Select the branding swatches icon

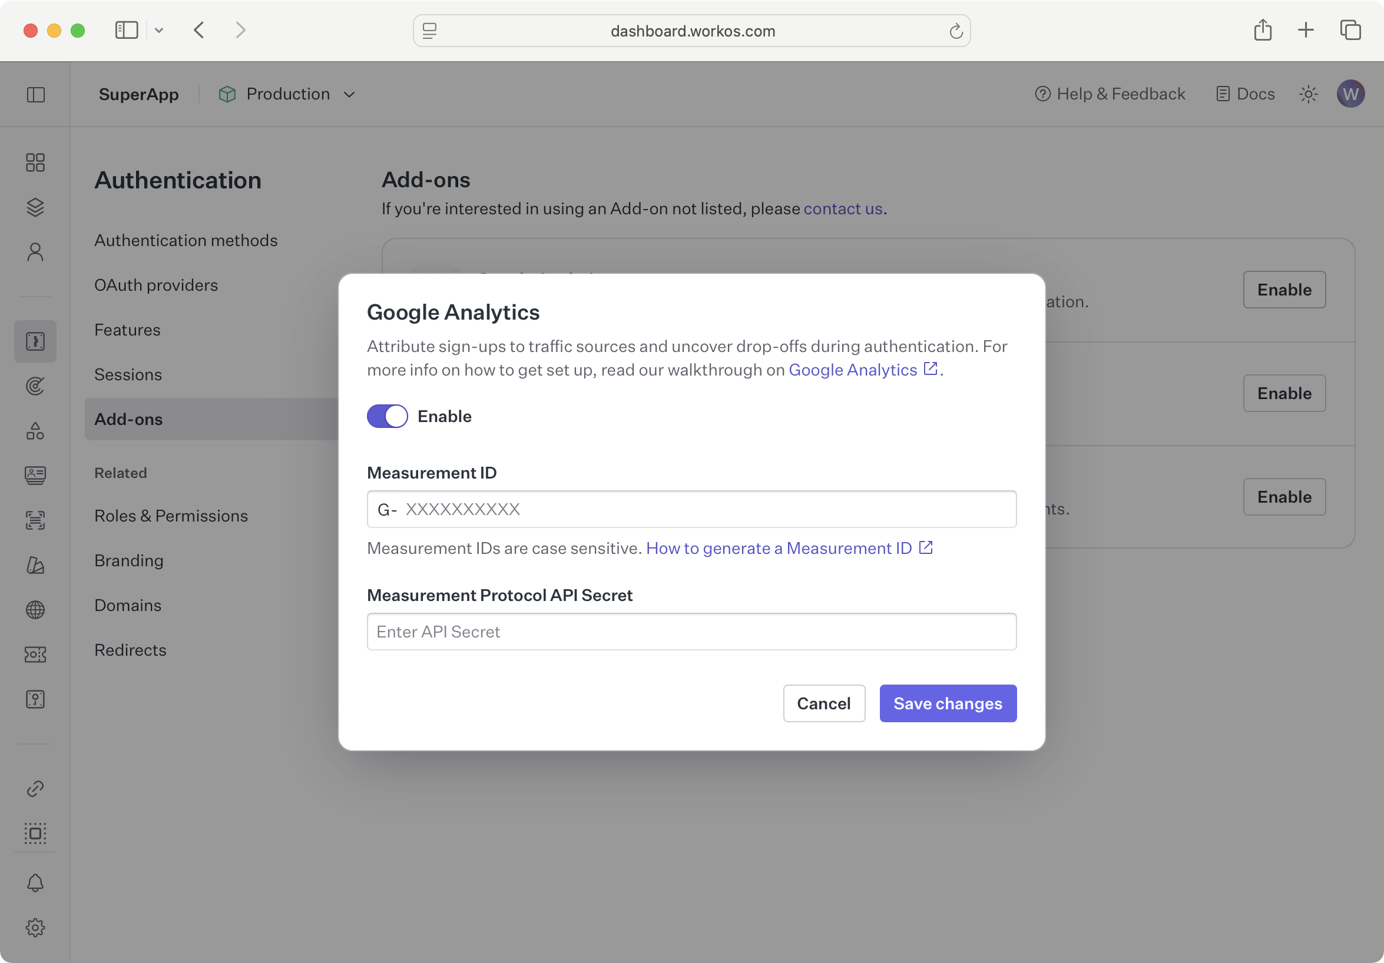pos(35,565)
